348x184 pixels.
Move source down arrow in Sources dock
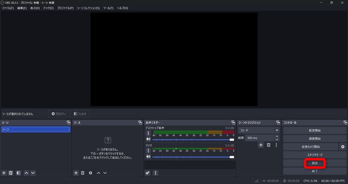[x=105, y=173]
